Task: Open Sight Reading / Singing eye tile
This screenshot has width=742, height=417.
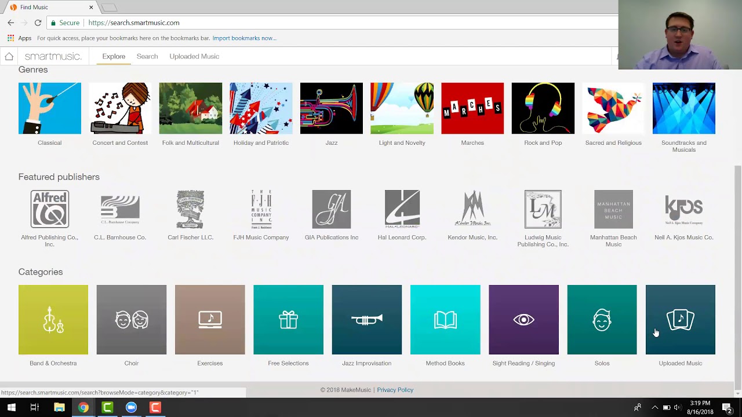Action: click(523, 320)
